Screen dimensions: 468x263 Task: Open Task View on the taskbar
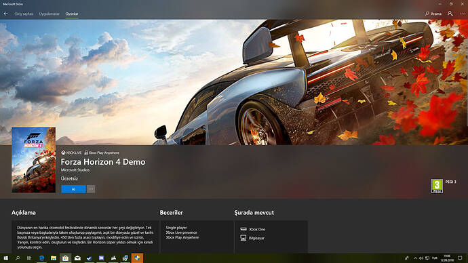[x=29, y=258]
